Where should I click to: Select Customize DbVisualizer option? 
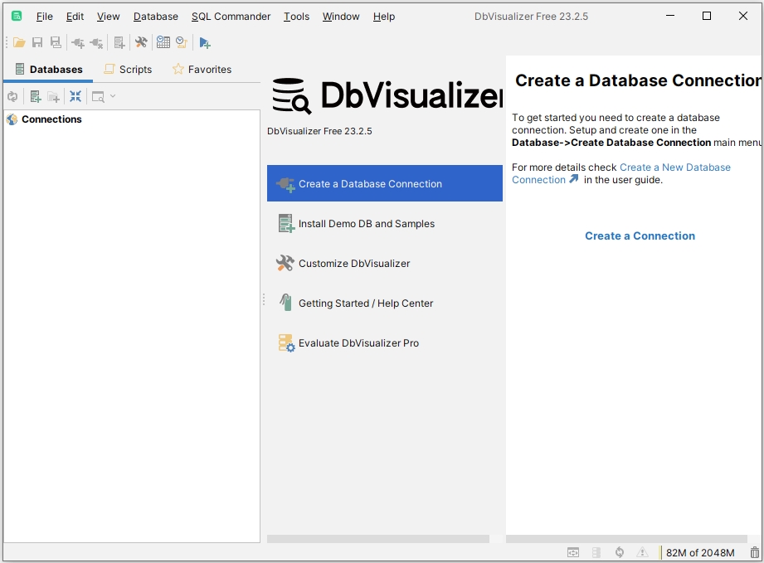pyautogui.click(x=354, y=264)
